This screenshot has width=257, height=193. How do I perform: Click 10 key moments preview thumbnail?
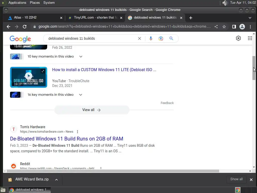coord(16,57)
